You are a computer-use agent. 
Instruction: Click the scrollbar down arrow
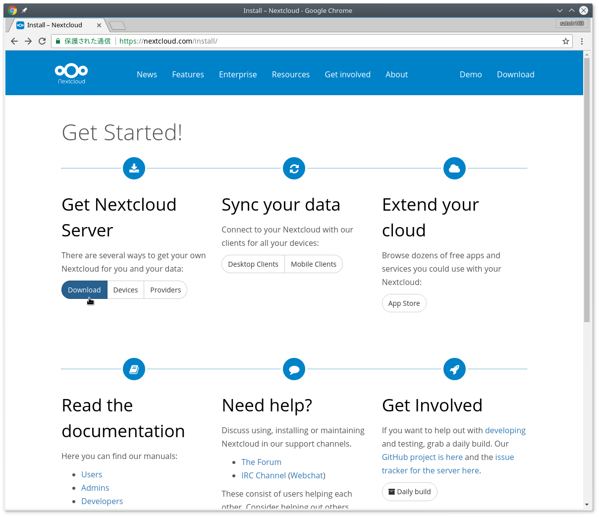click(x=587, y=505)
